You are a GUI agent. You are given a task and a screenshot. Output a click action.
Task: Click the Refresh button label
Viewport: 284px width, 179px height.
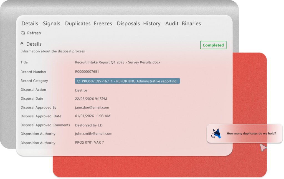coord(34,33)
